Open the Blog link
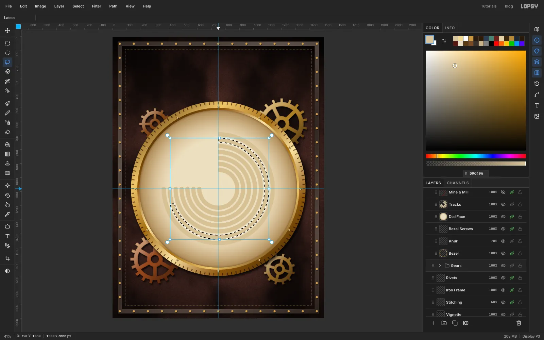 pyautogui.click(x=509, y=6)
